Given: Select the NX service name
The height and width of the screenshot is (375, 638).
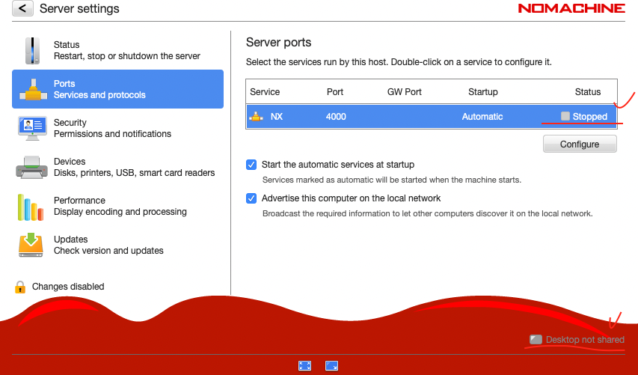Looking at the screenshot, I should [277, 117].
